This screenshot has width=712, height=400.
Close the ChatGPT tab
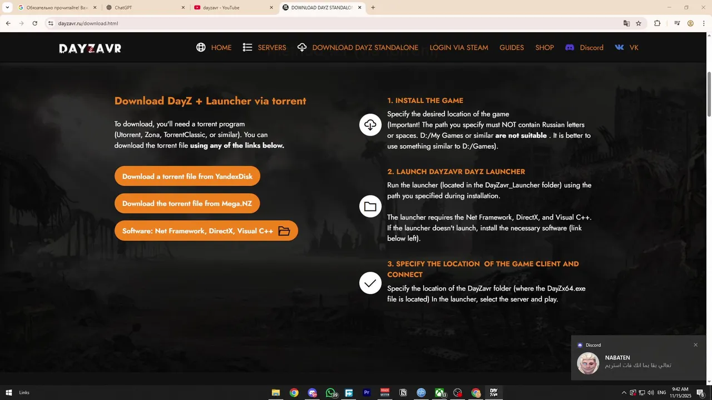[x=183, y=8]
